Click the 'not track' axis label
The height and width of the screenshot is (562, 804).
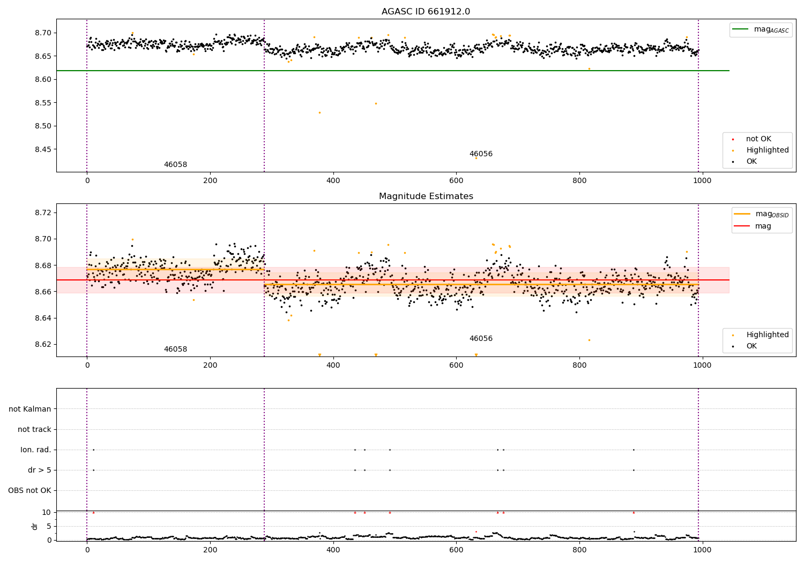34,430
